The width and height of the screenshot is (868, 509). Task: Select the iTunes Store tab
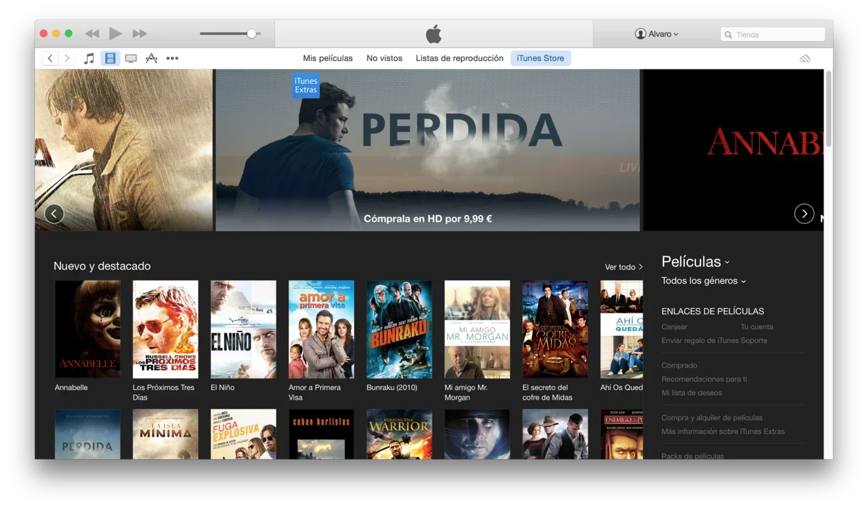pyautogui.click(x=541, y=58)
